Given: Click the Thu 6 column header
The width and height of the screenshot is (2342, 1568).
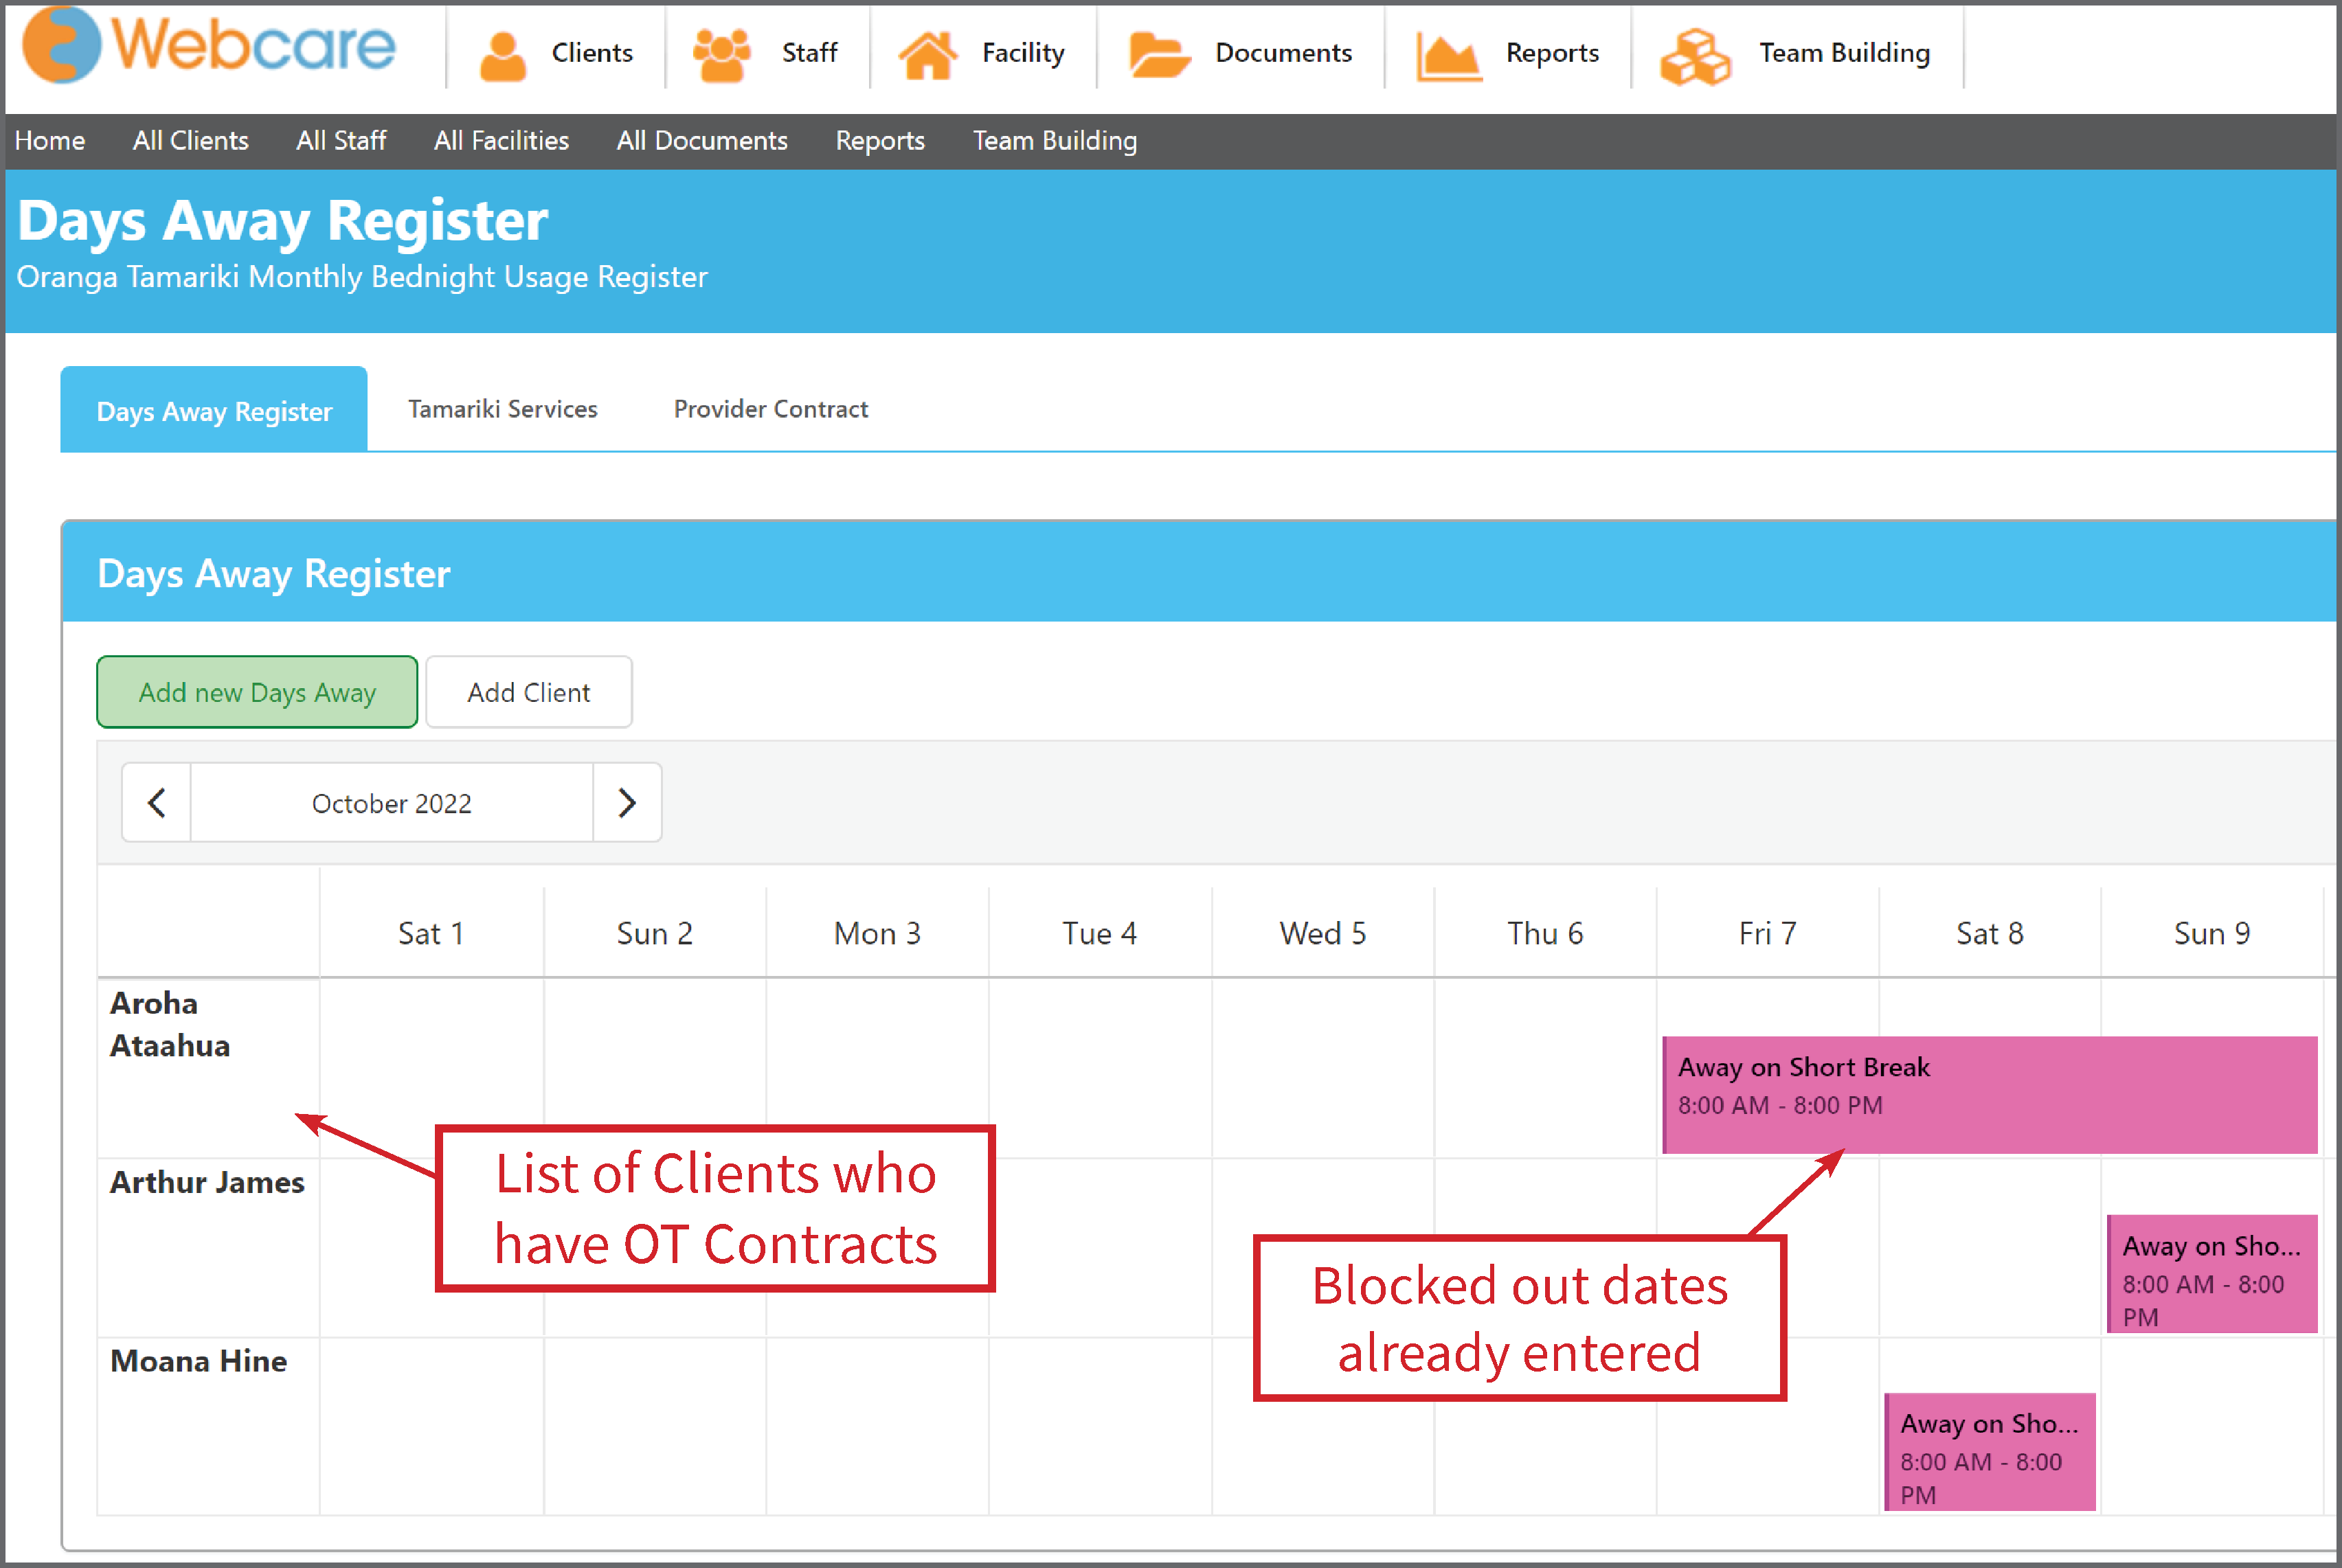Looking at the screenshot, I should click(x=1545, y=933).
